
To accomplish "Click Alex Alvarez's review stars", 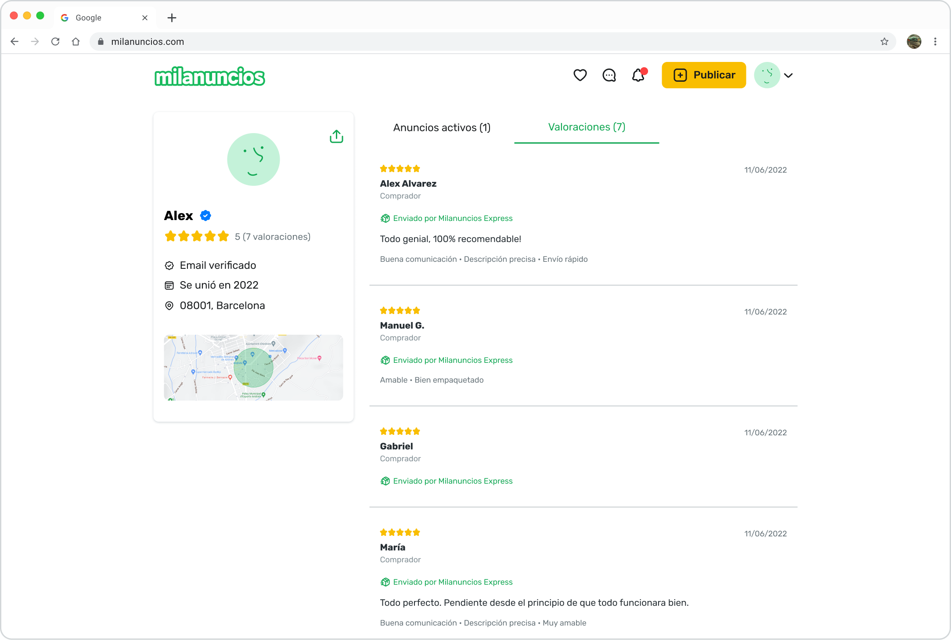I will [x=400, y=169].
